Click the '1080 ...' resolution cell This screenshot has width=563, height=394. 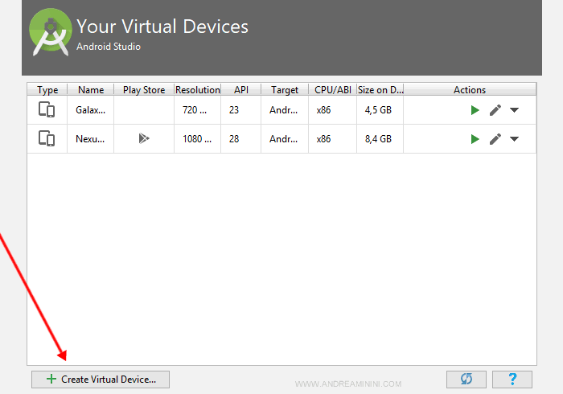tap(198, 139)
